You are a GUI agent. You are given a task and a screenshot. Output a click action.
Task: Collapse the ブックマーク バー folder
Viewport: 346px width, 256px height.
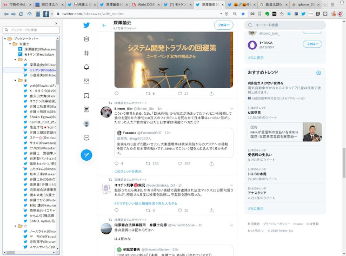pos(5,38)
